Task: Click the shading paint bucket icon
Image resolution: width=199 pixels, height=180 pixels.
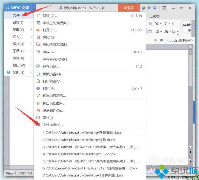Action: tap(166, 31)
